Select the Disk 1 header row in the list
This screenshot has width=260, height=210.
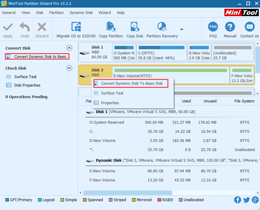pyautogui.click(x=173, y=112)
